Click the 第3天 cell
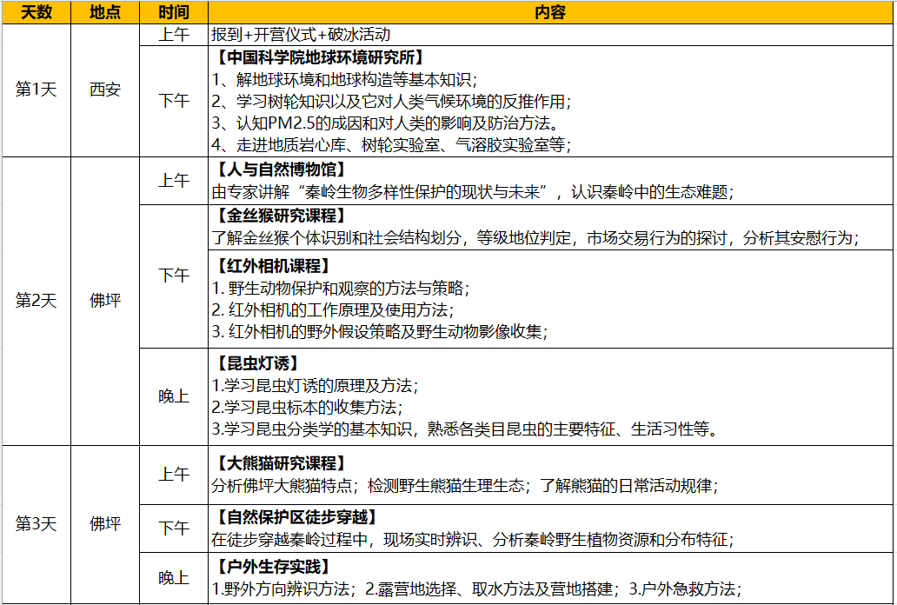 [x=36, y=524]
